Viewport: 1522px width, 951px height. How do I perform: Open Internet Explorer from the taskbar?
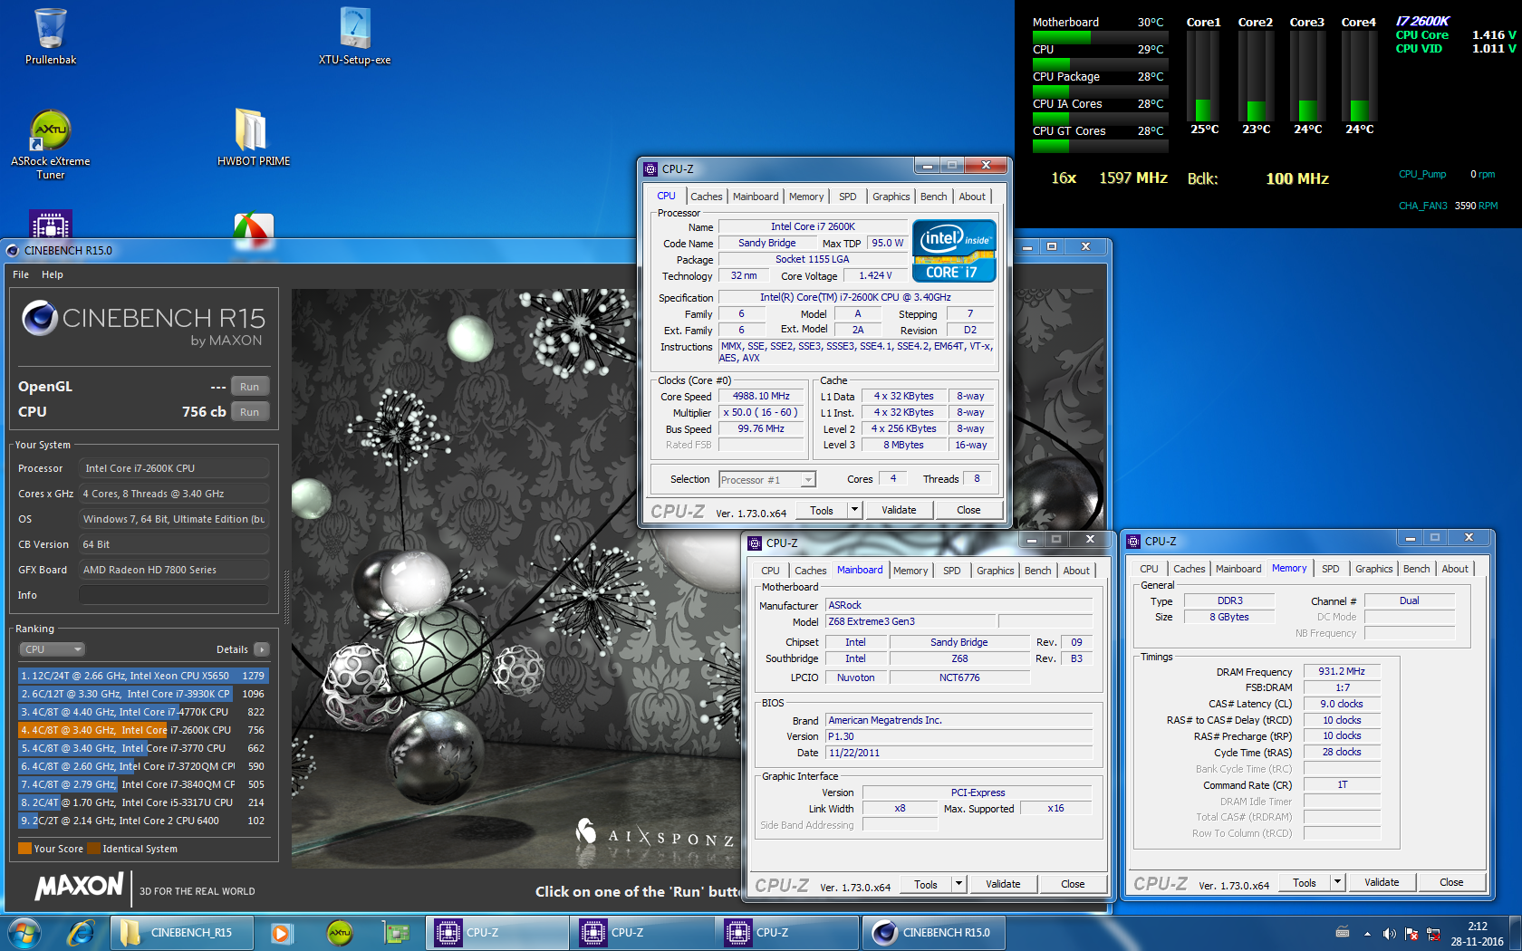82,932
